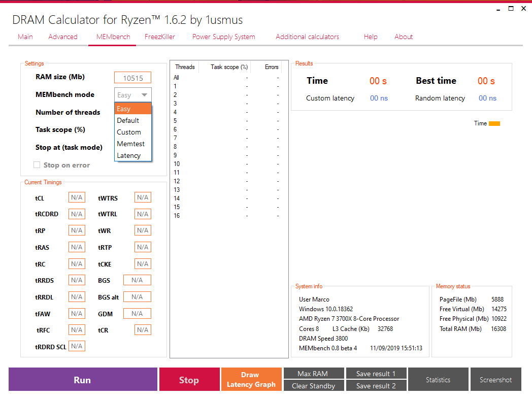Click the red Stop button

[189, 380]
